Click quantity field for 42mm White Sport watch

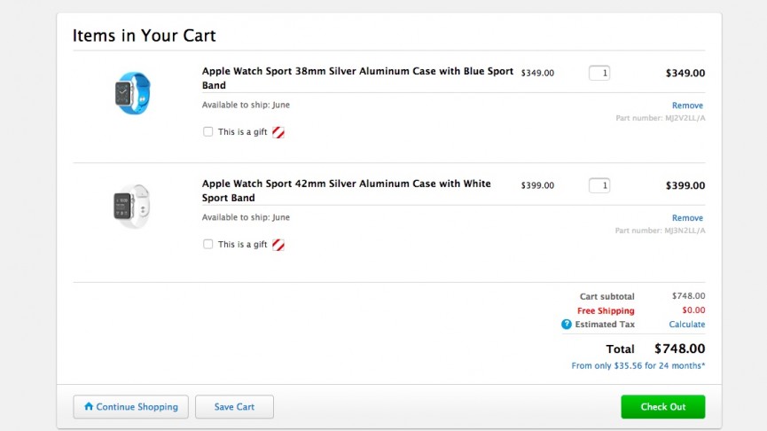(599, 185)
